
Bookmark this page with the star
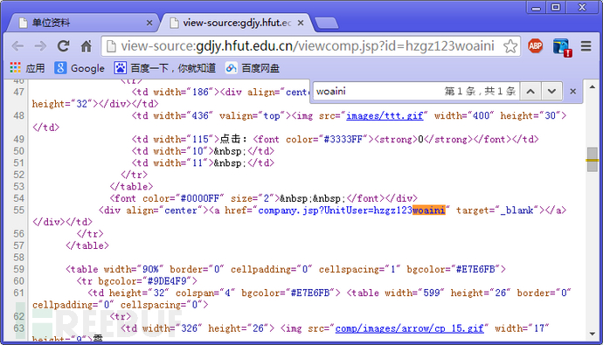coord(510,46)
